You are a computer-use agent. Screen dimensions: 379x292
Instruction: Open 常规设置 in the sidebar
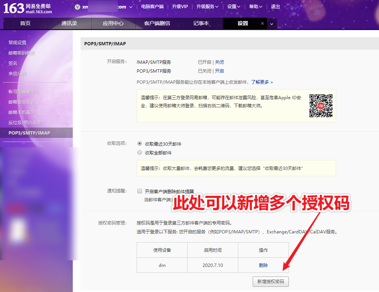pos(17,43)
